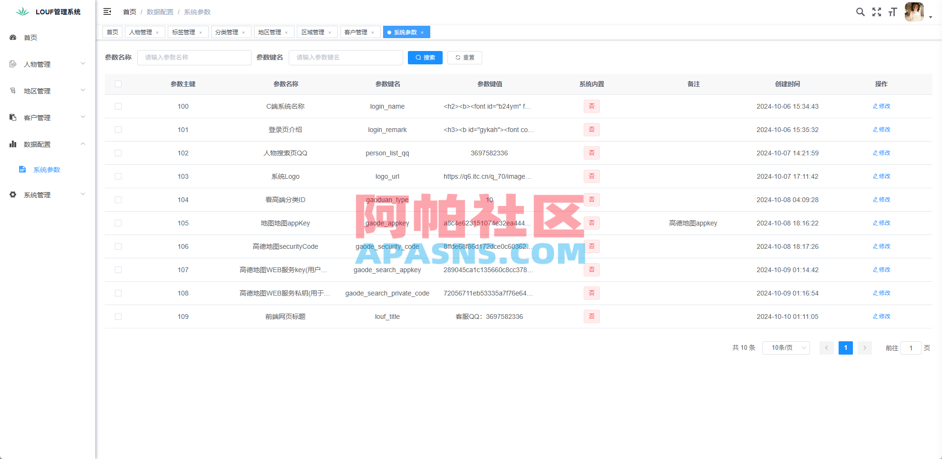Check the row 109 checkbox
The height and width of the screenshot is (459, 942).
118,316
